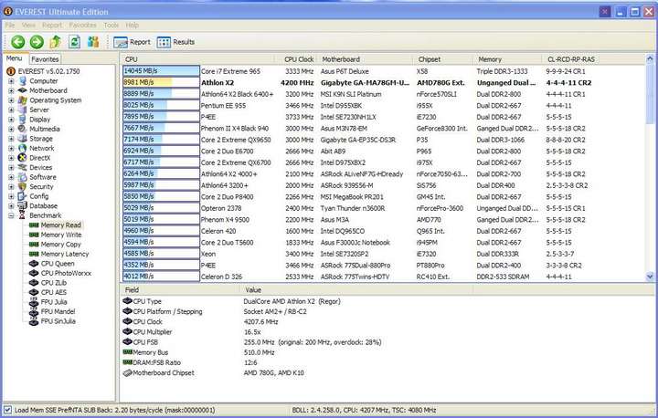Image resolution: width=658 pixels, height=418 pixels.
Task: Open the Results toolbar button
Action: point(175,42)
